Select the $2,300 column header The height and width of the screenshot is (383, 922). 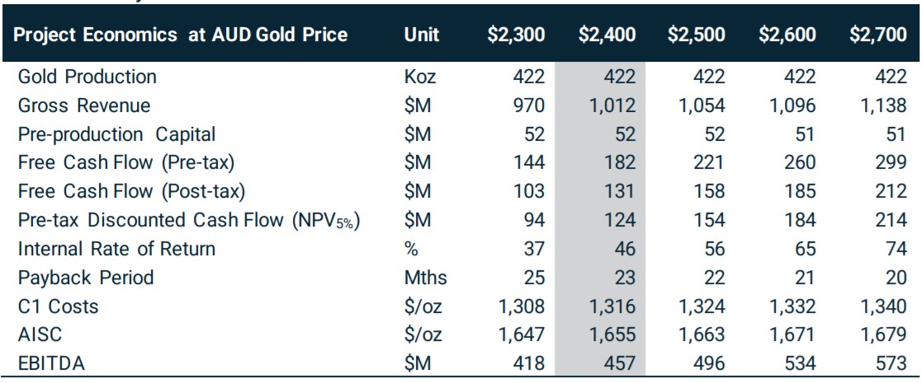[x=516, y=35]
